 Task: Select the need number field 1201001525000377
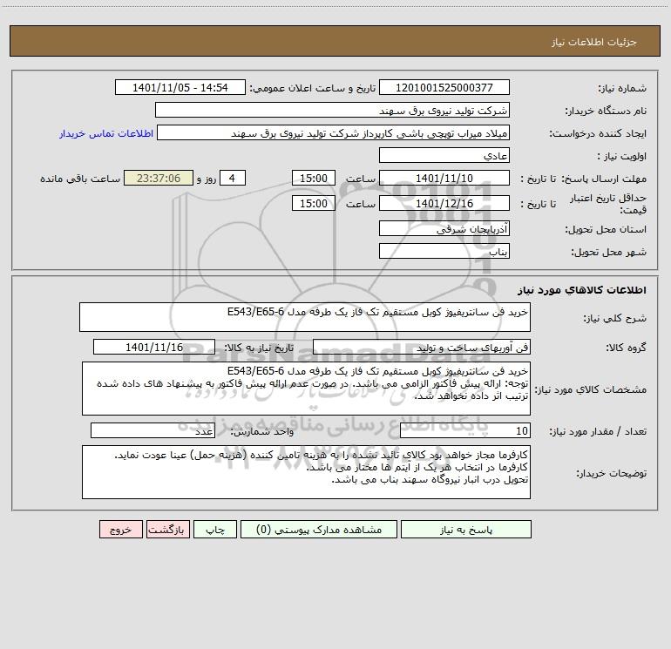tap(444, 87)
